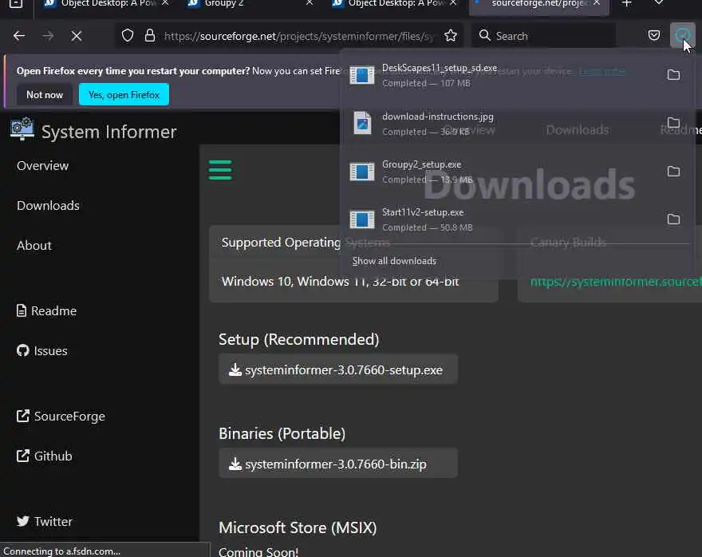The height and width of the screenshot is (557, 702).
Task: Open the list all tabs chevron
Action: click(x=659, y=3)
